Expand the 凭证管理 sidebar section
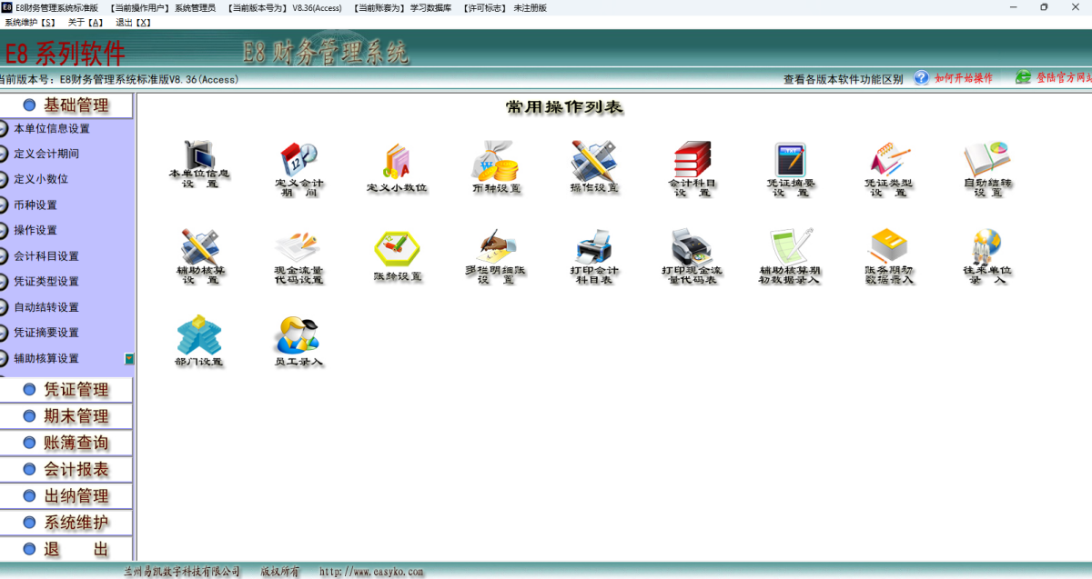This screenshot has width=1092, height=579. 67,390
